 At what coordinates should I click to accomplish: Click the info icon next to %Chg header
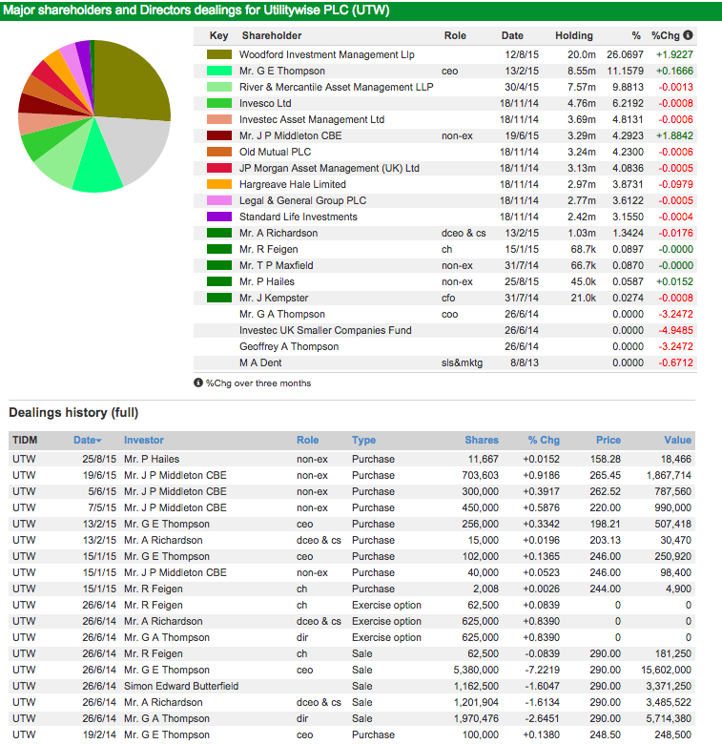pyautogui.click(x=688, y=34)
